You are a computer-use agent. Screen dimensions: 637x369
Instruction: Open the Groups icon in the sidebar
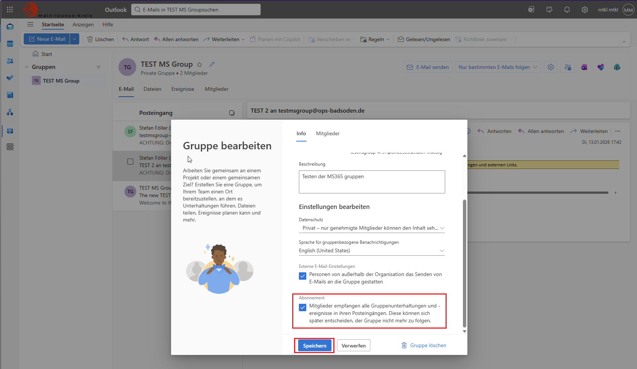pyautogui.click(x=10, y=130)
